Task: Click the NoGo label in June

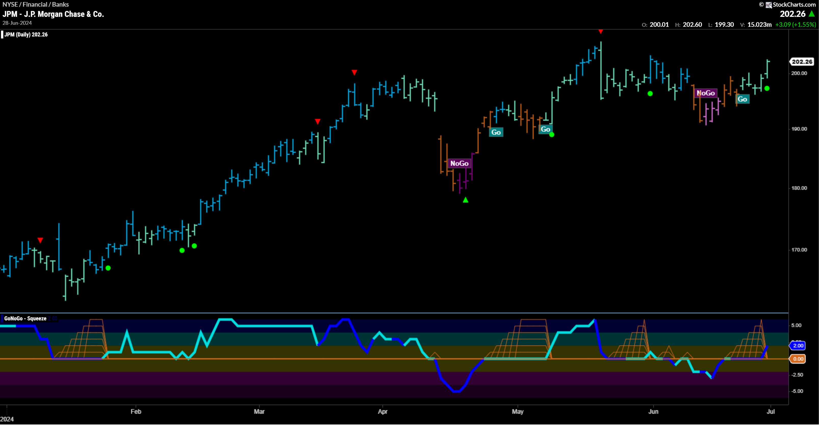Action: [706, 93]
